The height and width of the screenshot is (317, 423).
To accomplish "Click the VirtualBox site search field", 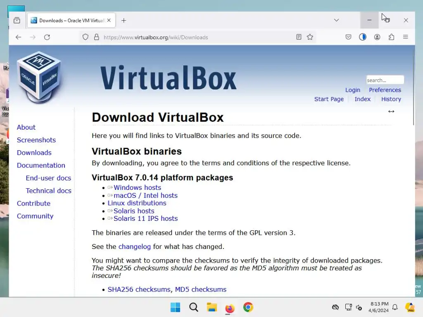I will [385, 80].
